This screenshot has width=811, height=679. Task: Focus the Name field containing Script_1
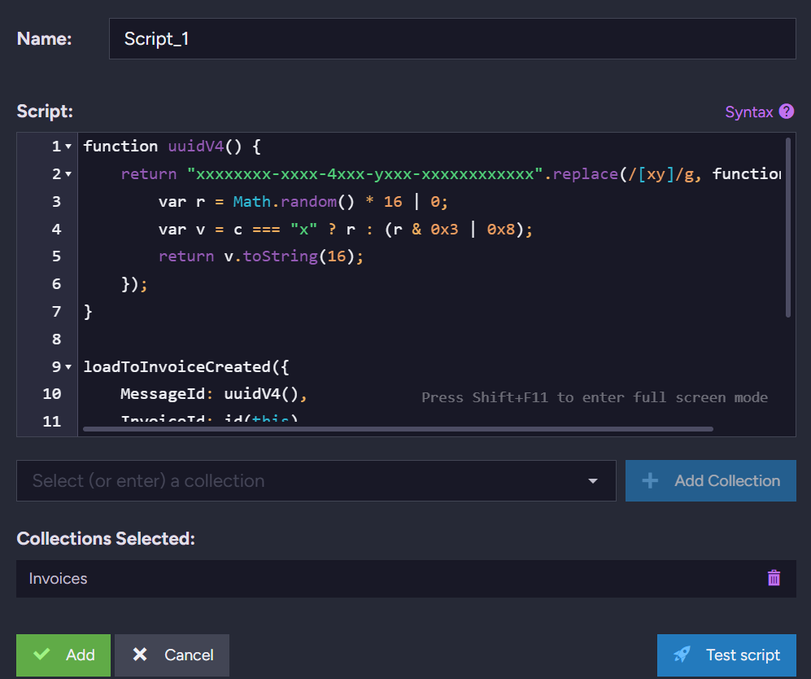pos(452,39)
